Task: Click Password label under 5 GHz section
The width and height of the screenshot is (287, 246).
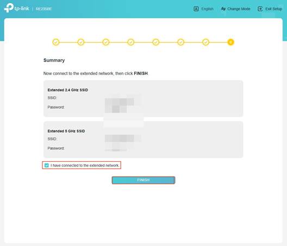Action: click(x=56, y=148)
